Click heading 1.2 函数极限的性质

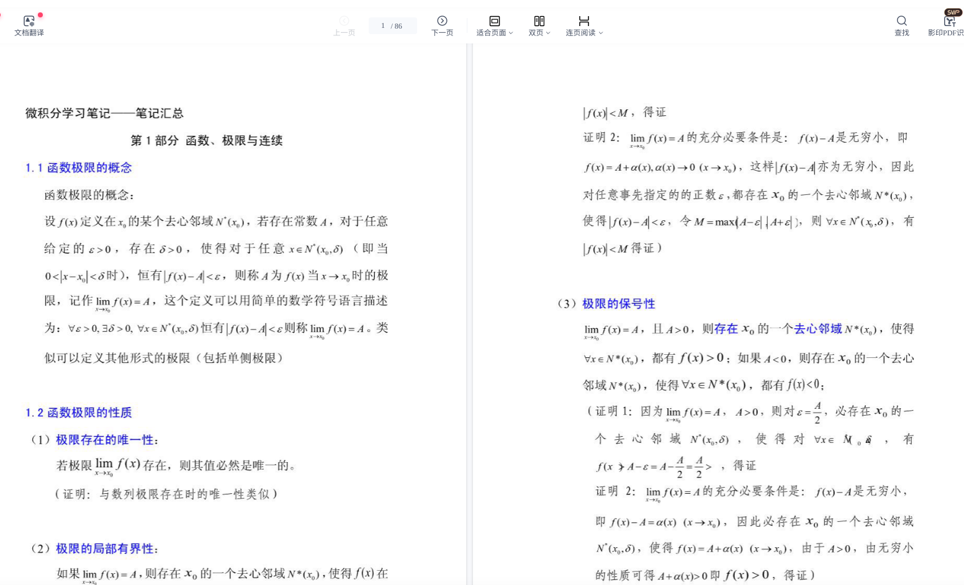(79, 413)
